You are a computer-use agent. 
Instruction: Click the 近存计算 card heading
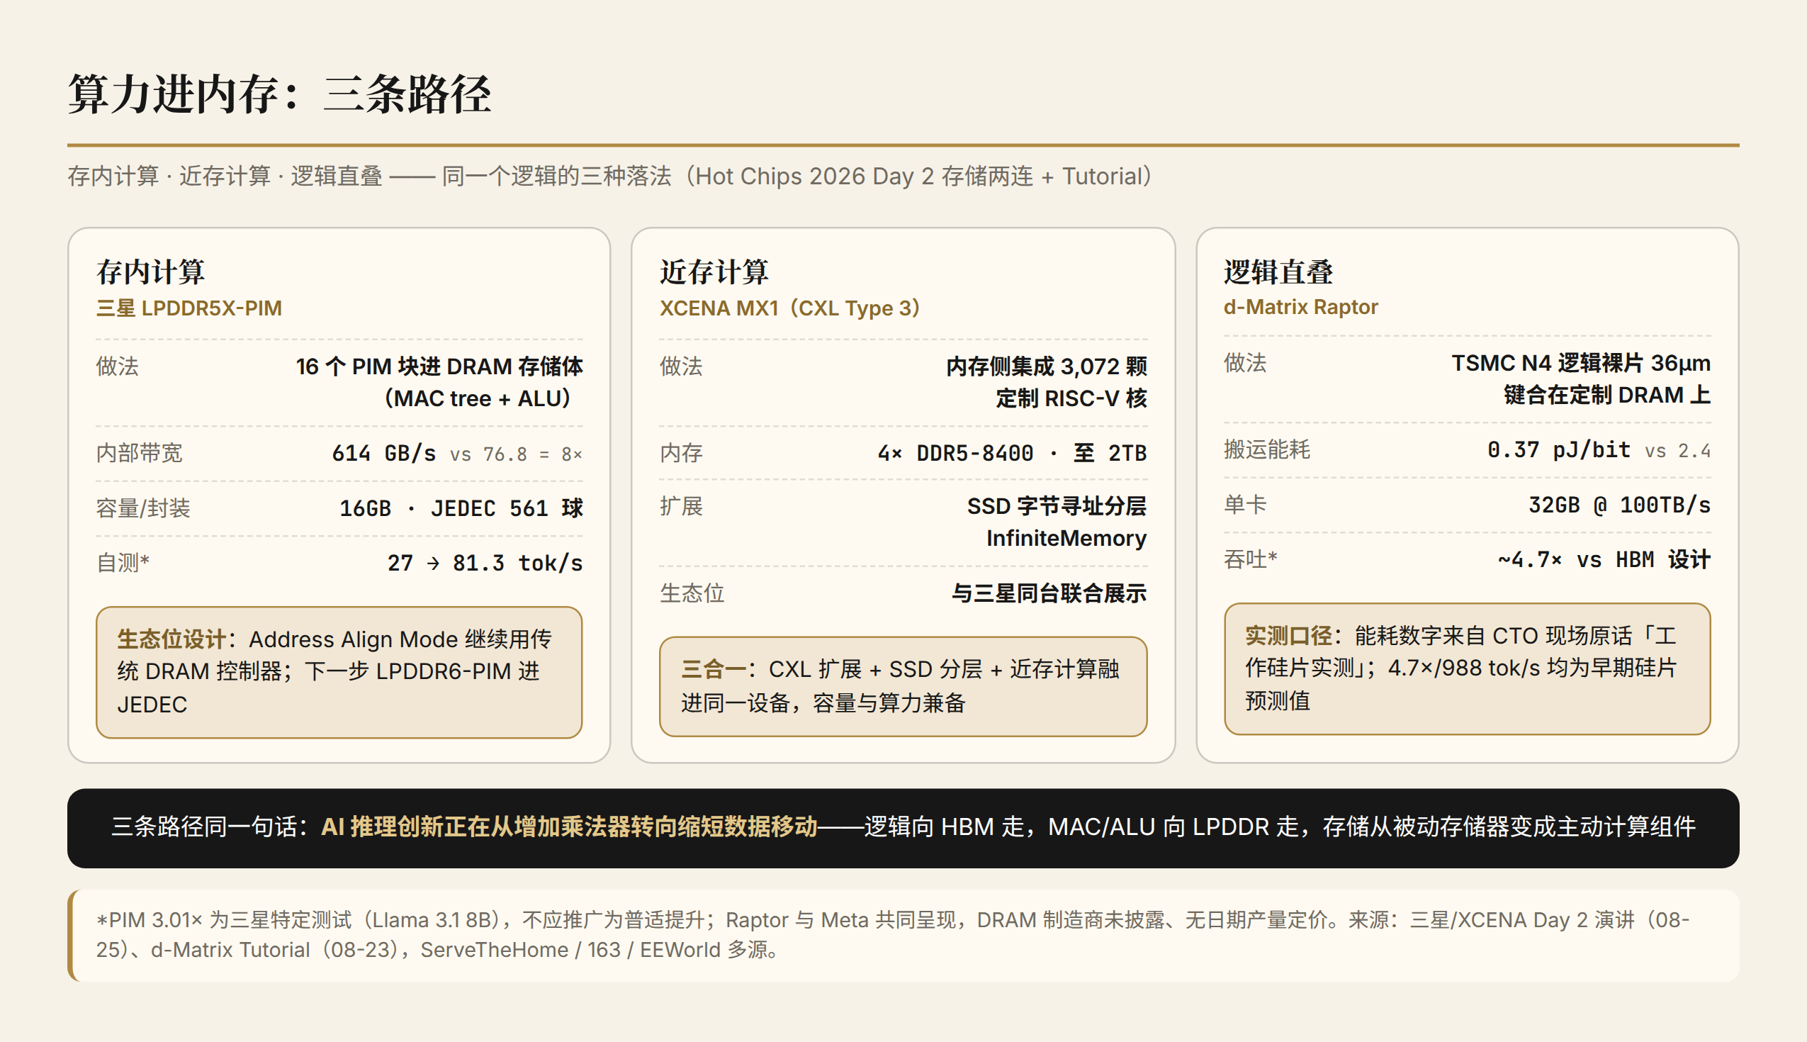point(714,272)
